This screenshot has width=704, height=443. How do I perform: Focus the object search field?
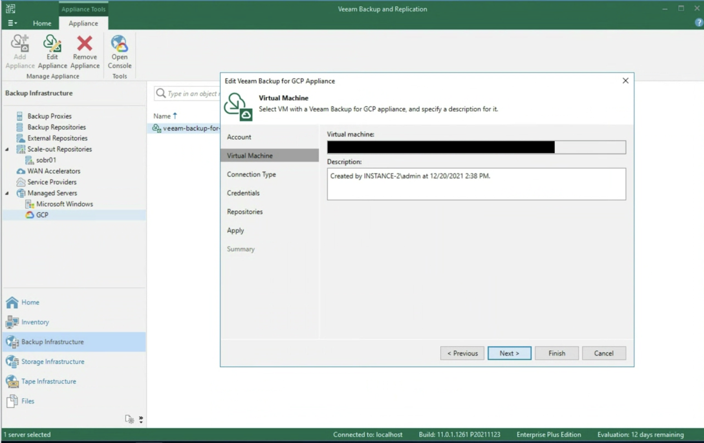pos(188,93)
